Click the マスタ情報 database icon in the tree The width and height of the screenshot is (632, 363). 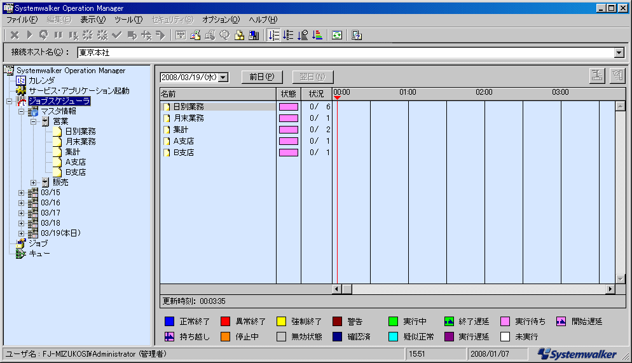point(33,111)
